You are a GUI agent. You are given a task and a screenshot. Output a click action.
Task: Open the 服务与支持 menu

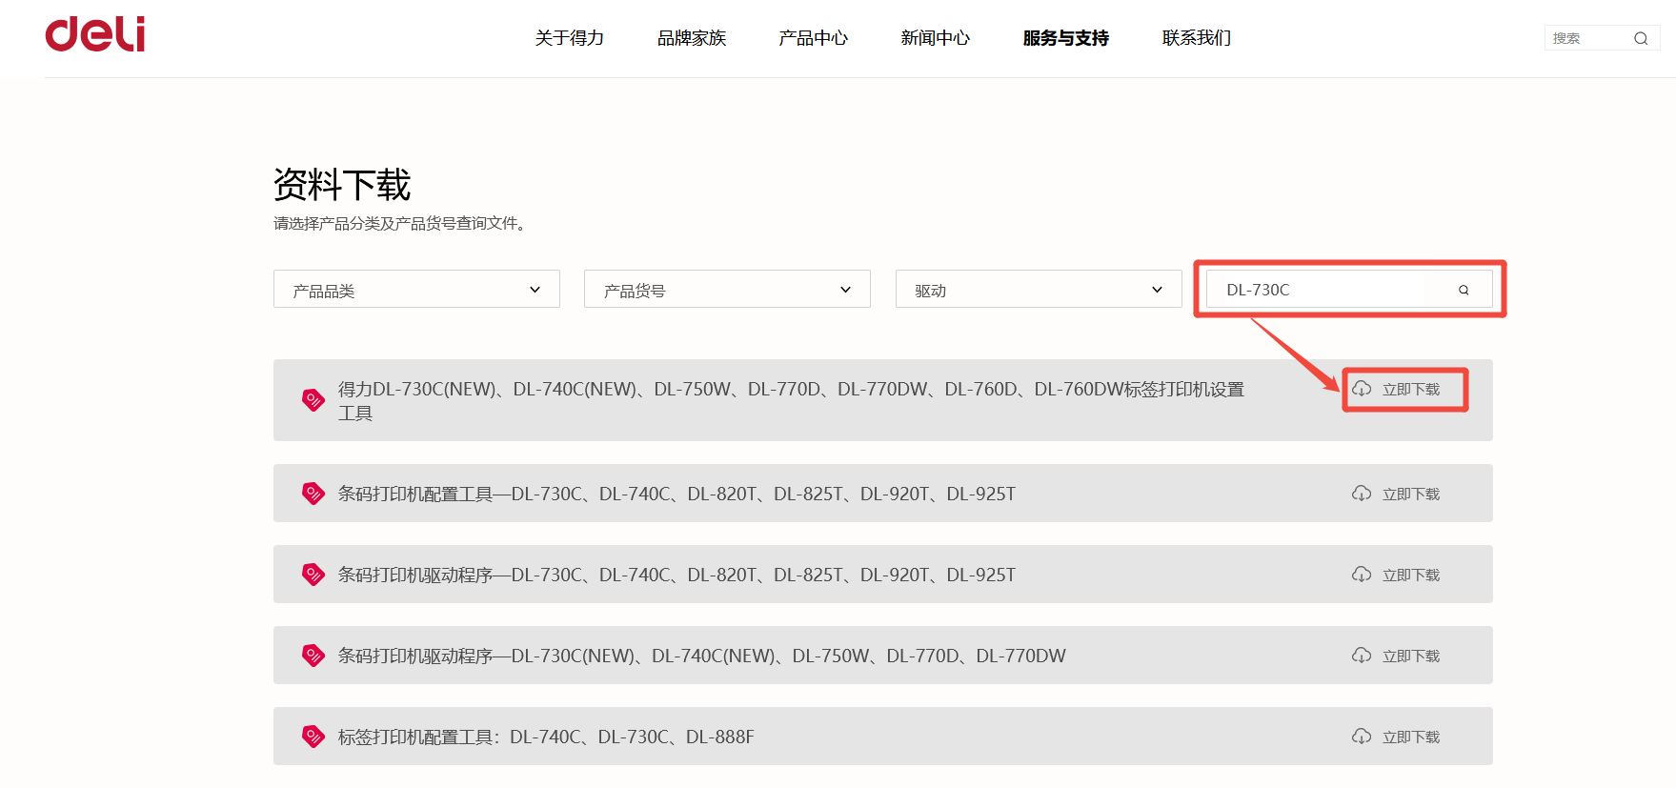[1066, 38]
